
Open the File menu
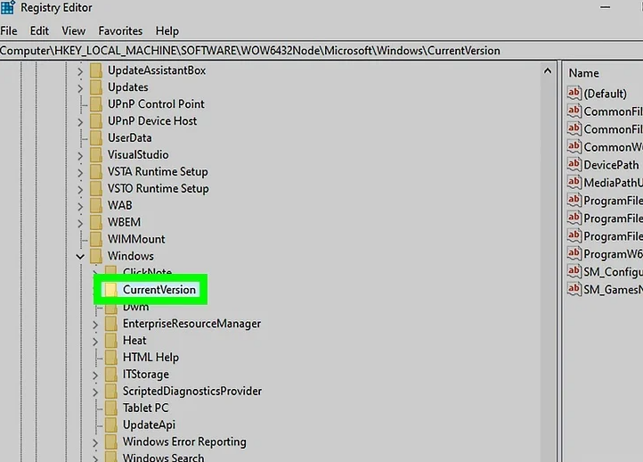click(9, 31)
